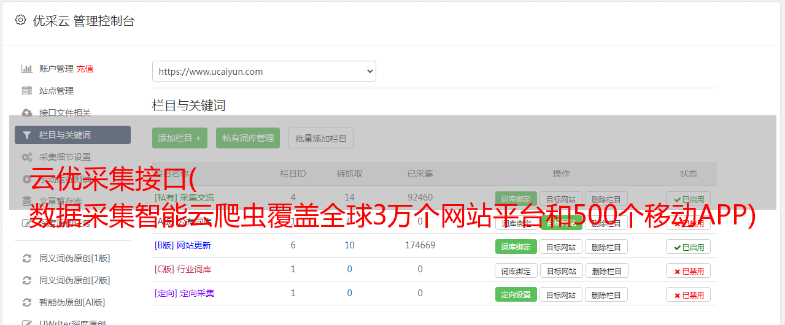The image size is (785, 325).
Task: Click the 92460 collected count
Action: click(420, 197)
